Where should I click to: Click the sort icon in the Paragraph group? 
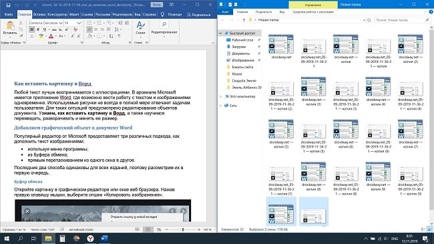(112, 36)
